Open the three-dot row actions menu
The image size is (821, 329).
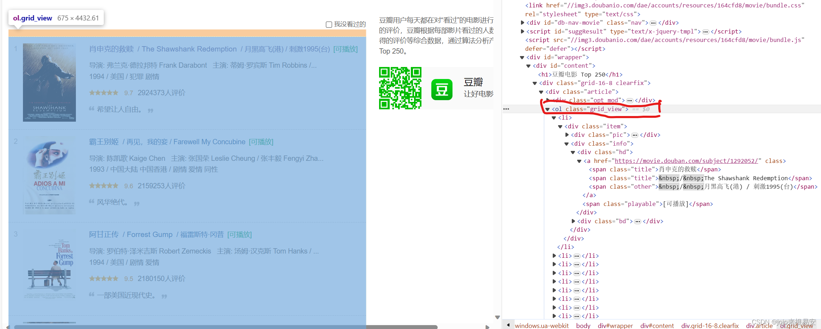click(506, 109)
